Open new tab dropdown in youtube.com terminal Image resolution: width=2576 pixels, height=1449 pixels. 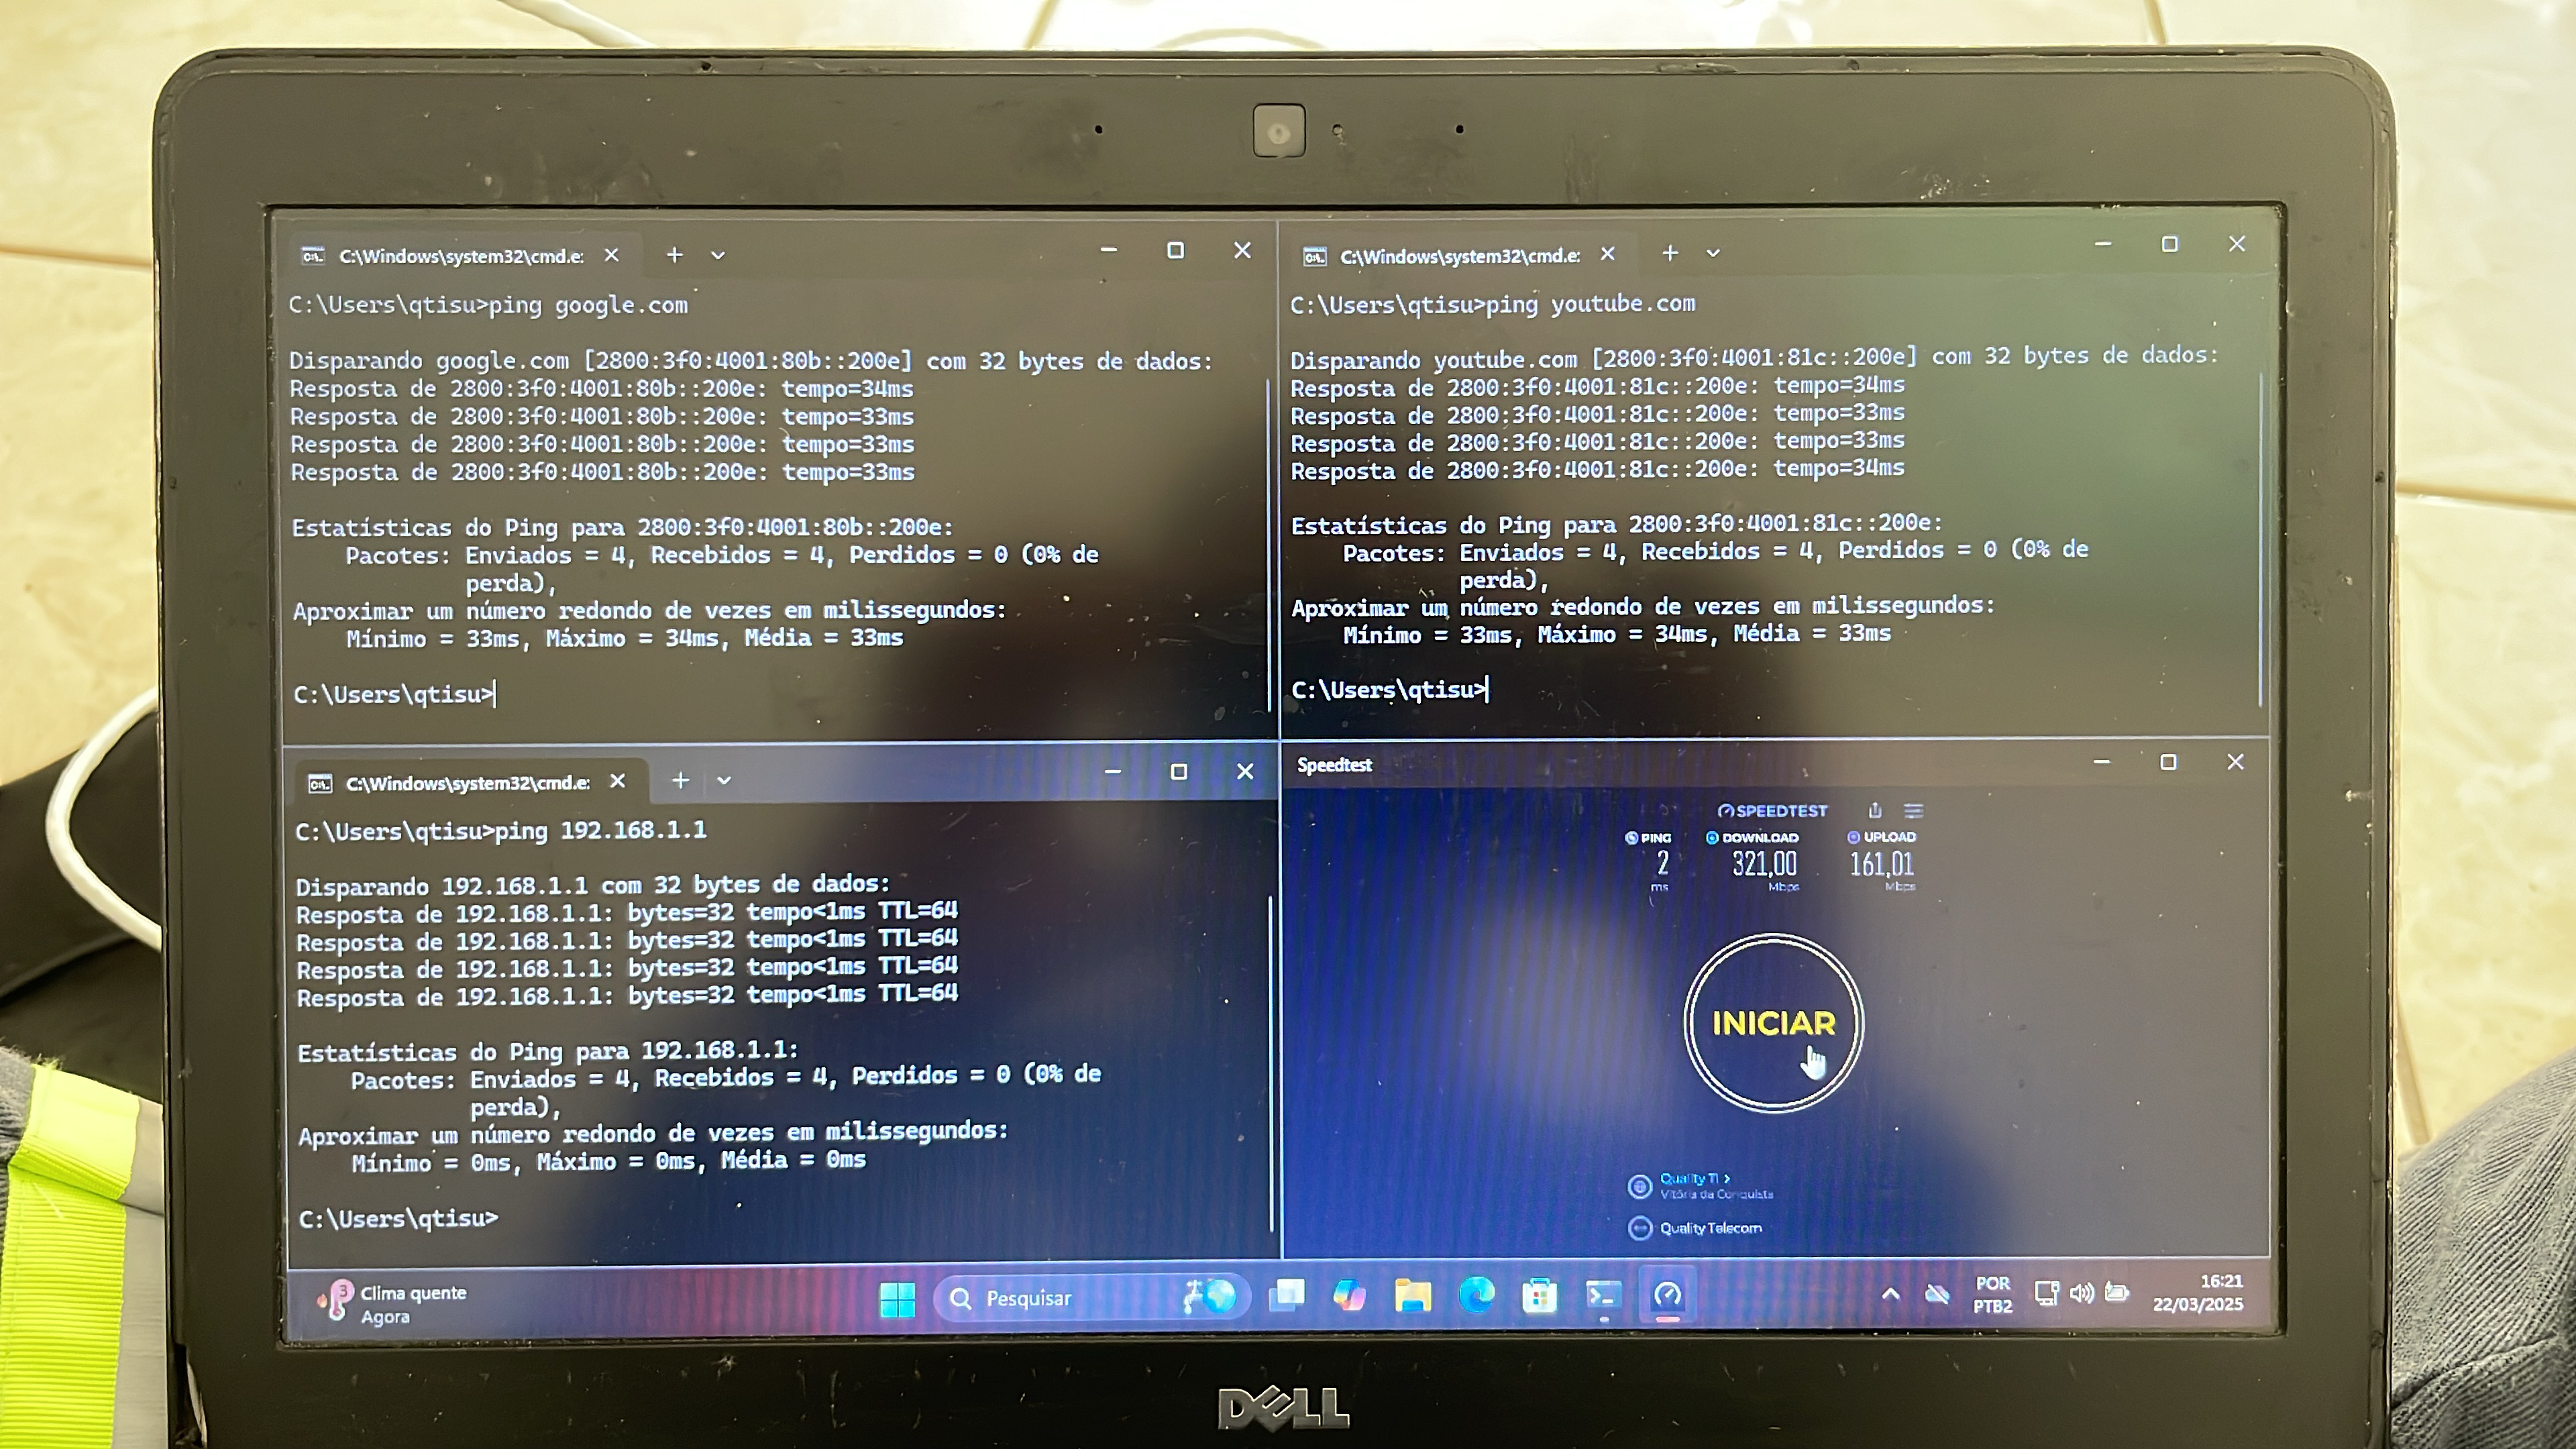point(1713,254)
